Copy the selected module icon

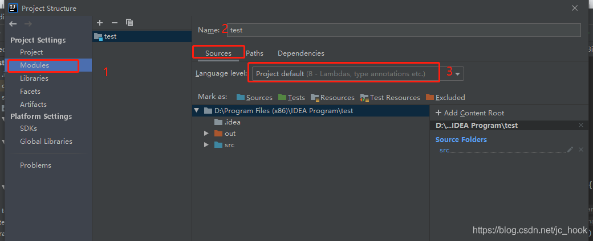129,23
